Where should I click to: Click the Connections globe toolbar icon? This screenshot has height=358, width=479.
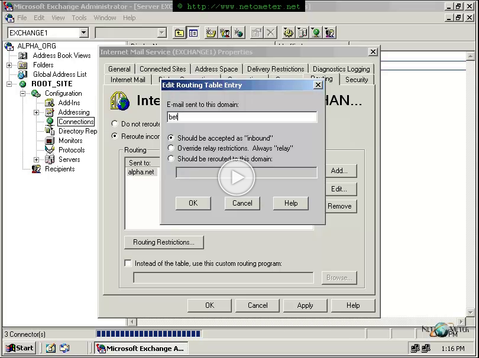point(316,32)
